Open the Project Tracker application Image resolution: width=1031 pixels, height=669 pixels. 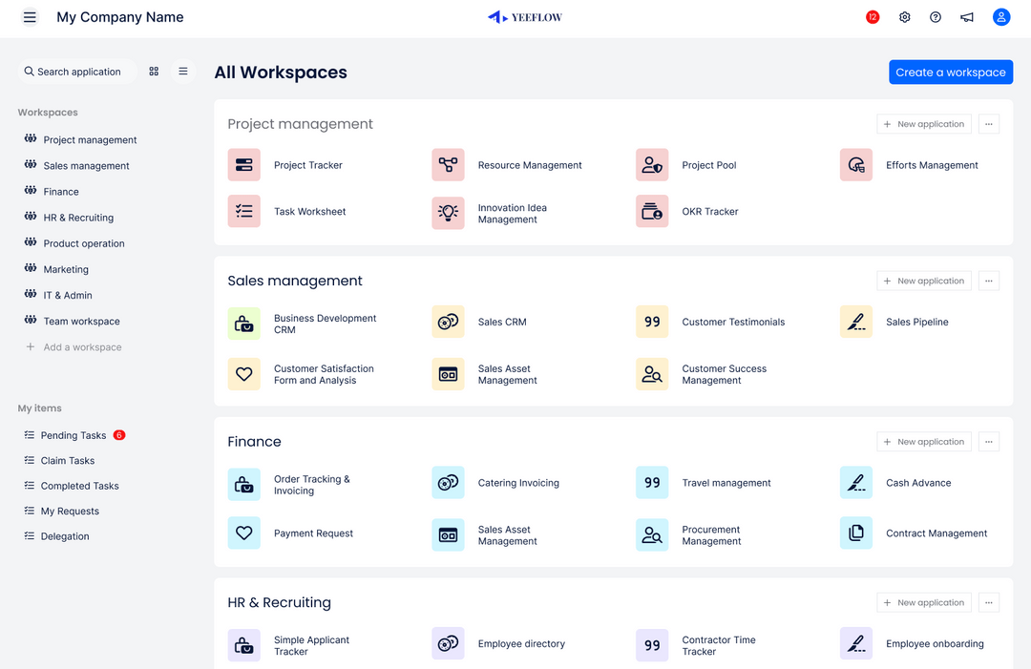click(308, 164)
